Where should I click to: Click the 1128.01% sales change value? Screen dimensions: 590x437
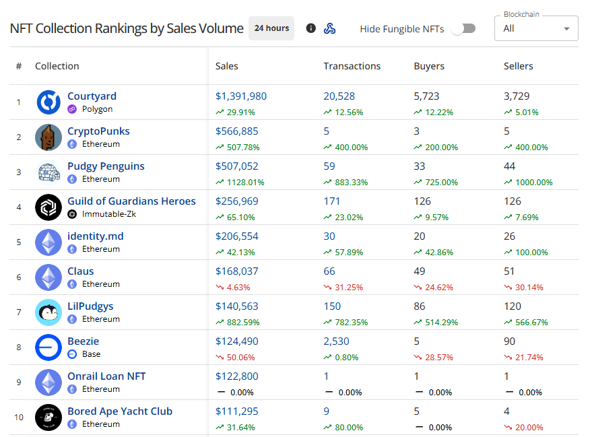click(245, 182)
